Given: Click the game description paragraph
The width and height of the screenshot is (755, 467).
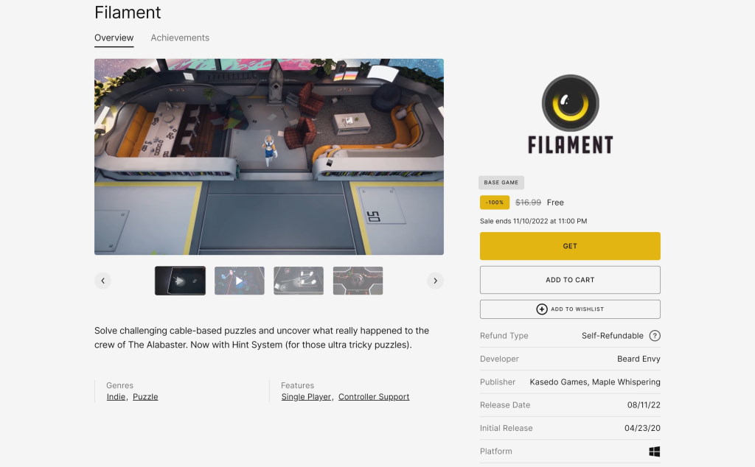Looking at the screenshot, I should (x=262, y=337).
